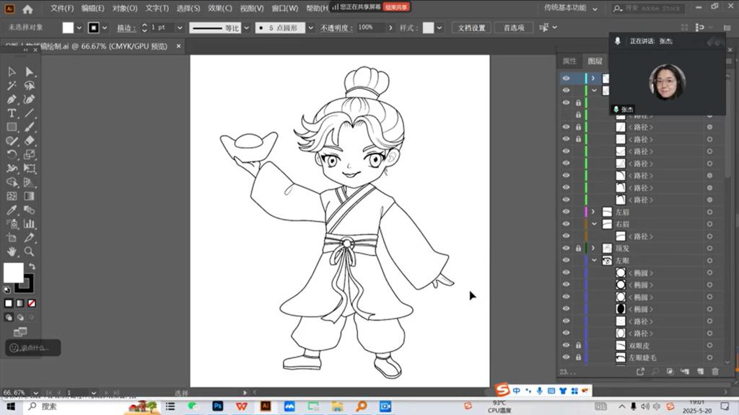Image resolution: width=739 pixels, height=415 pixels.
Task: Pick the Magic Wand tool
Action: point(12,85)
